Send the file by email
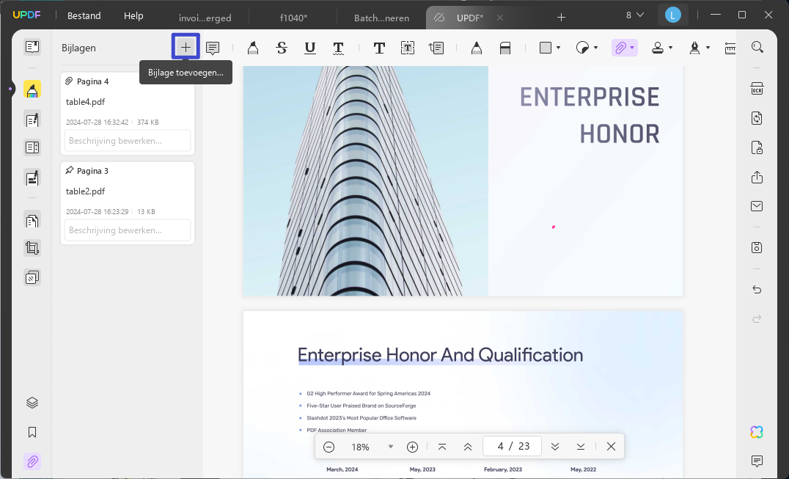789x479 pixels. (757, 206)
